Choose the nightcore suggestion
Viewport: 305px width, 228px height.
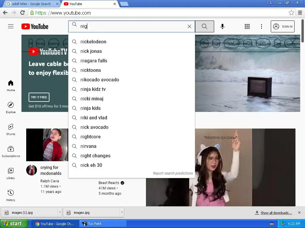tap(131, 137)
